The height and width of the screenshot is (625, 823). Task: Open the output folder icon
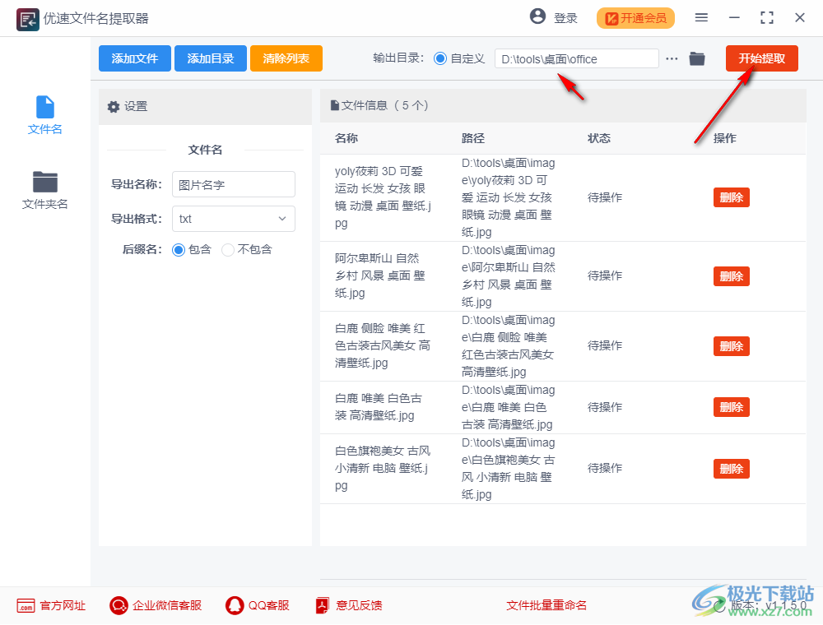pyautogui.click(x=696, y=58)
